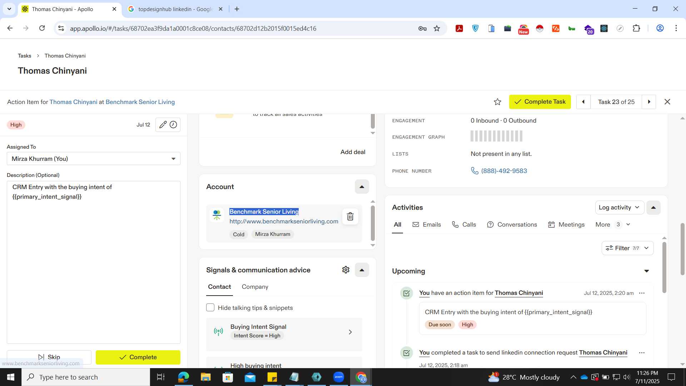Screen dimensions: 686x386
Task: Open File Explorer from taskbar
Action: click(x=205, y=377)
